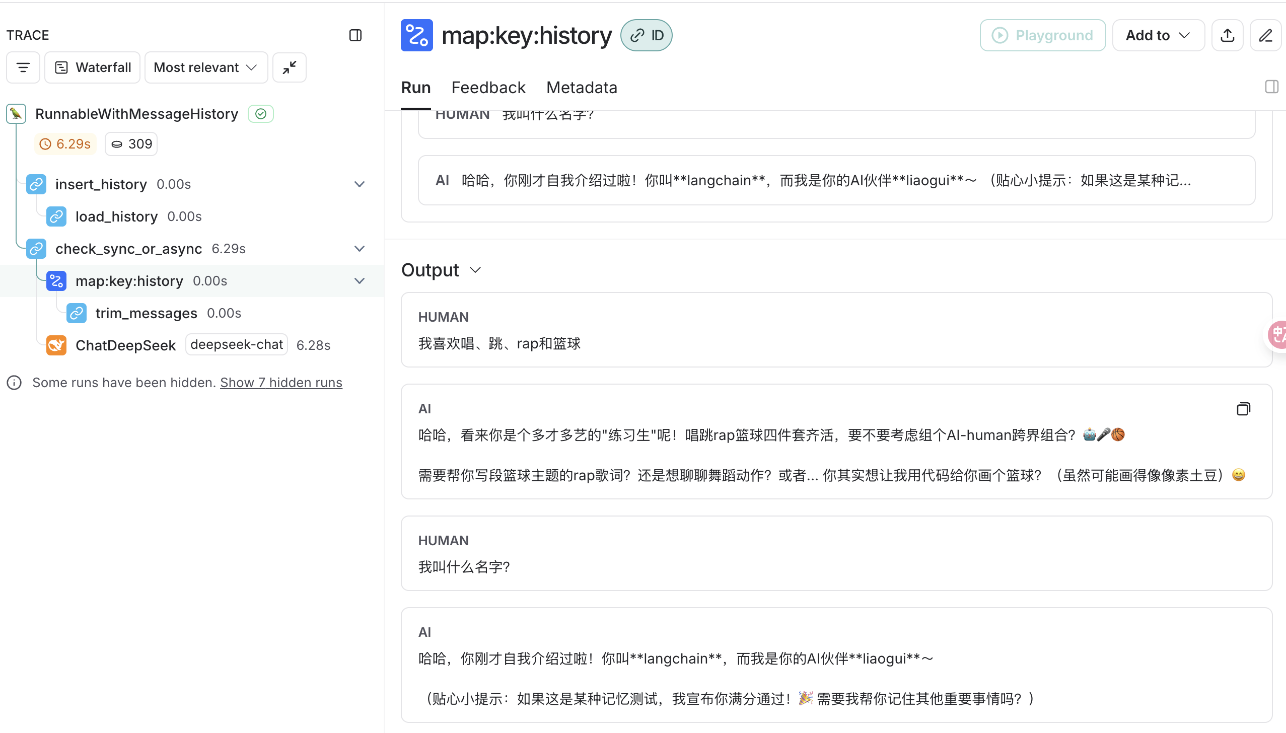Switch to the Feedback tab
The image size is (1286, 733).
tap(488, 88)
